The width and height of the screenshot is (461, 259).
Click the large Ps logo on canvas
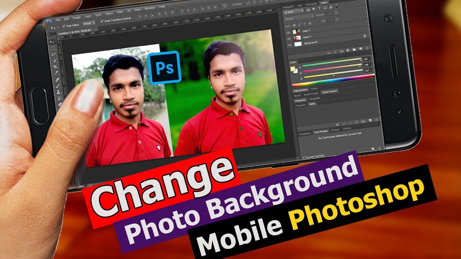164,67
